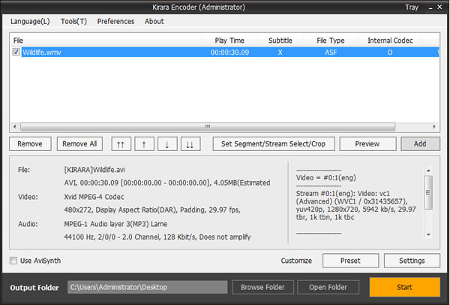Click Add to import a file

(x=420, y=143)
